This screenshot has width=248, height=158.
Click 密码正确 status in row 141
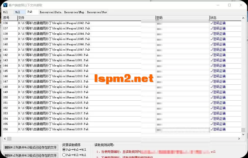[x=218, y=50]
